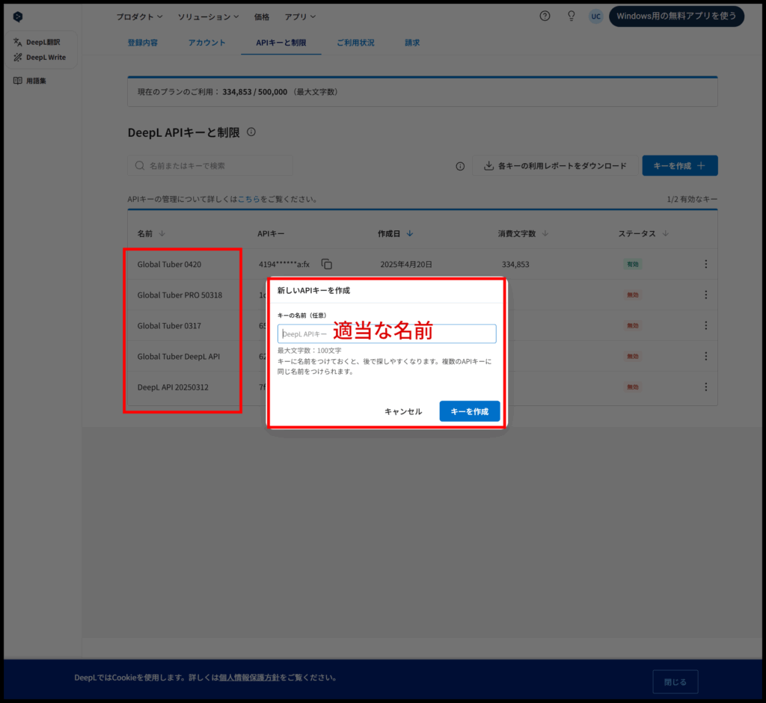This screenshot has width=766, height=703.
Task: Click キャンセル in the dialog
Action: 403,411
